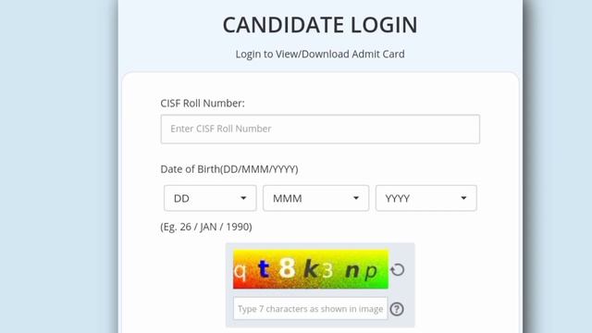Open the YYYY year dropdown
592x333 pixels.
(x=426, y=198)
